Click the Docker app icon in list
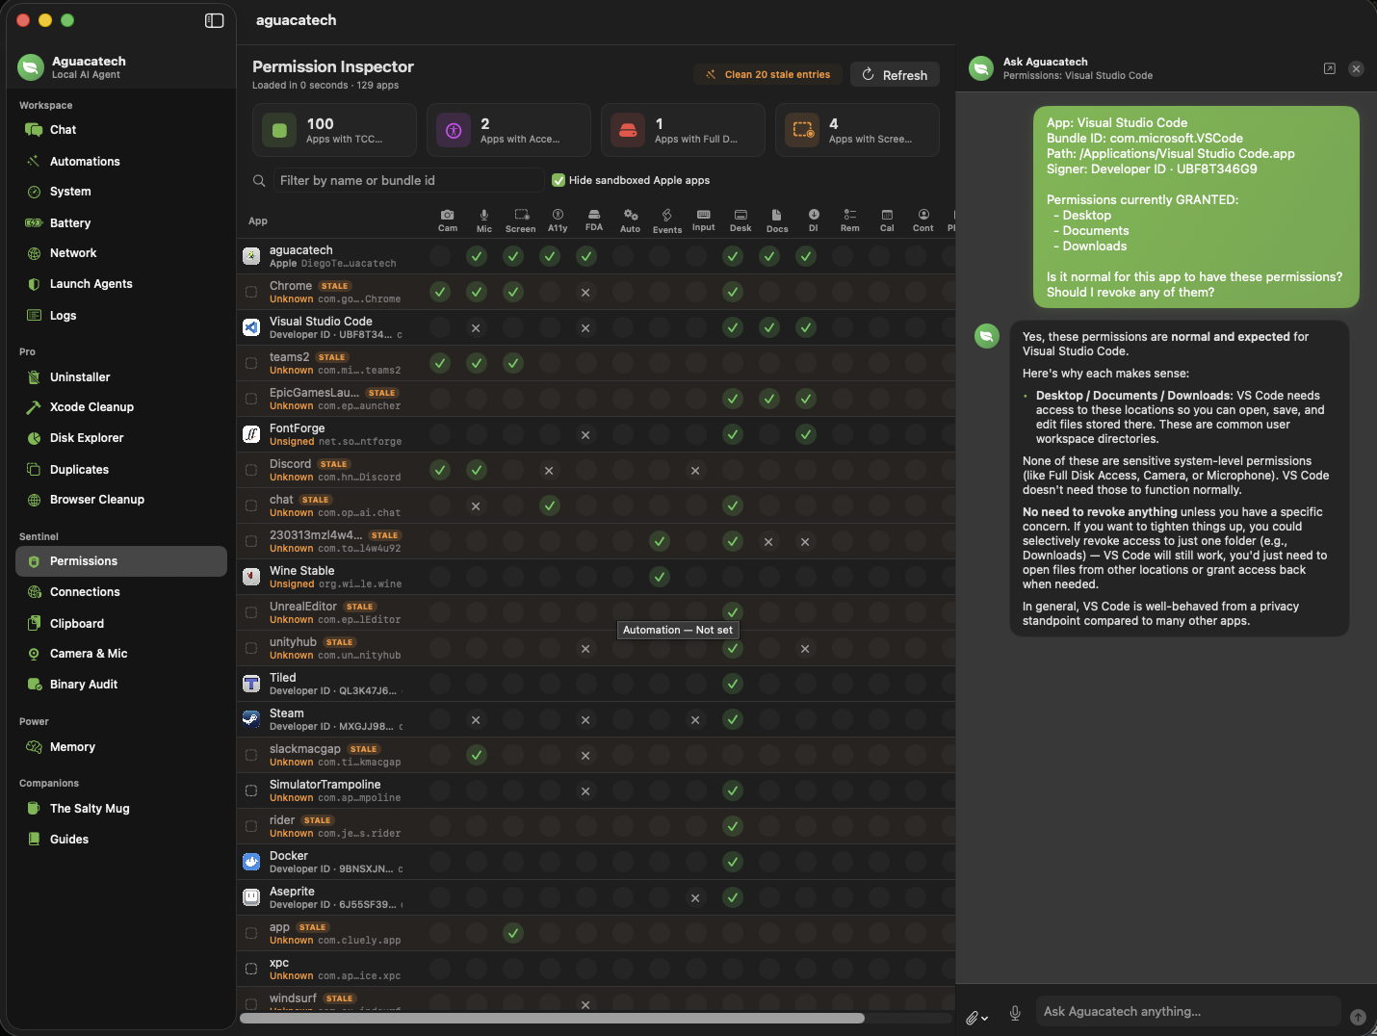1377x1036 pixels. pyautogui.click(x=251, y=862)
